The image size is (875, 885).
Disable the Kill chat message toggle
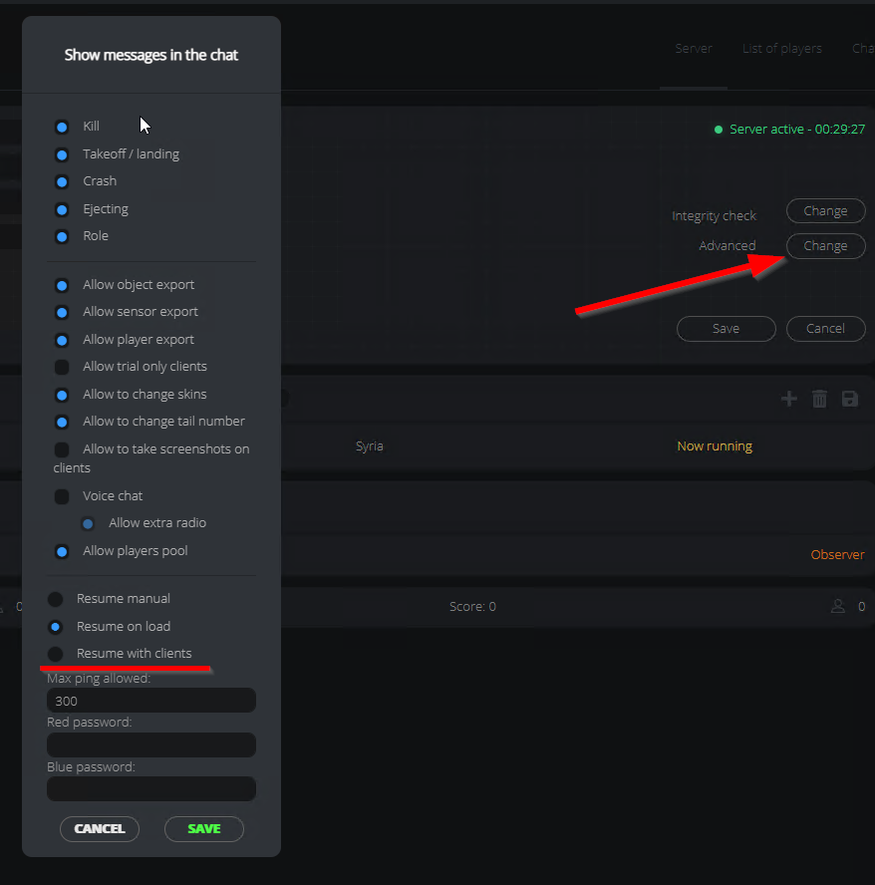point(62,127)
